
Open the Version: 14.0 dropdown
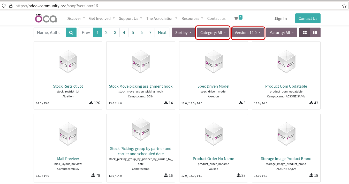point(248,32)
